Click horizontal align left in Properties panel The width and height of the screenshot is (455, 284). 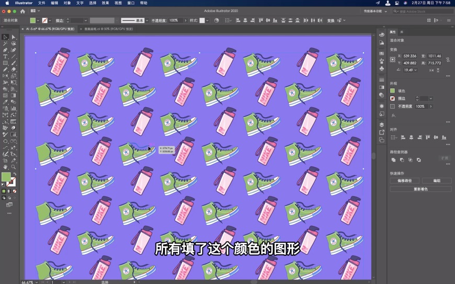pos(403,138)
